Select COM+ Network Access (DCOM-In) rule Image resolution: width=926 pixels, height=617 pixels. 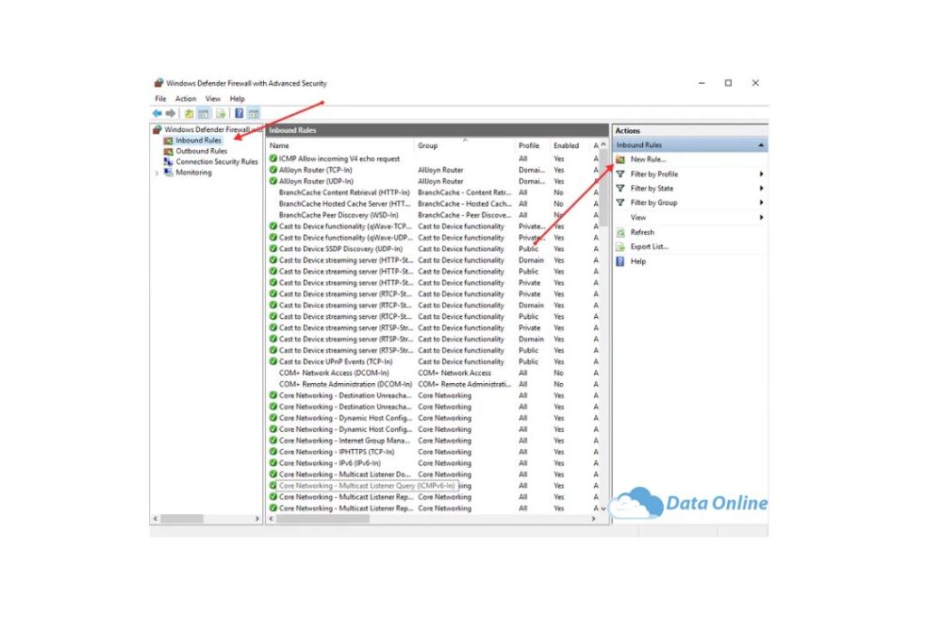[x=334, y=373]
